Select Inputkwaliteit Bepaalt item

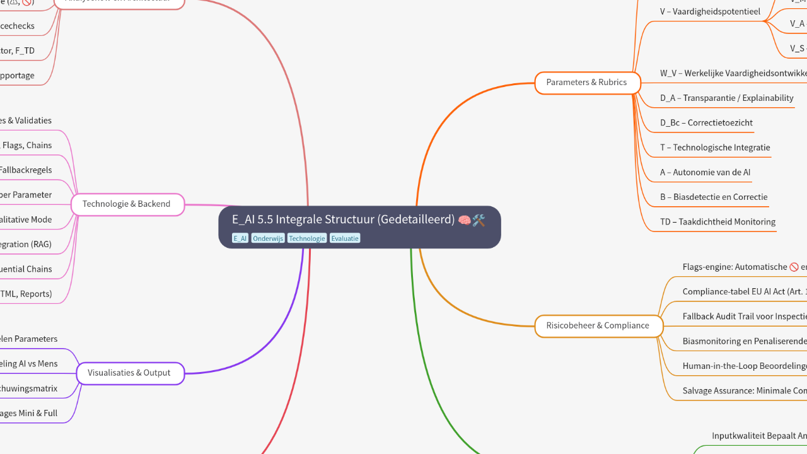[x=759, y=436]
